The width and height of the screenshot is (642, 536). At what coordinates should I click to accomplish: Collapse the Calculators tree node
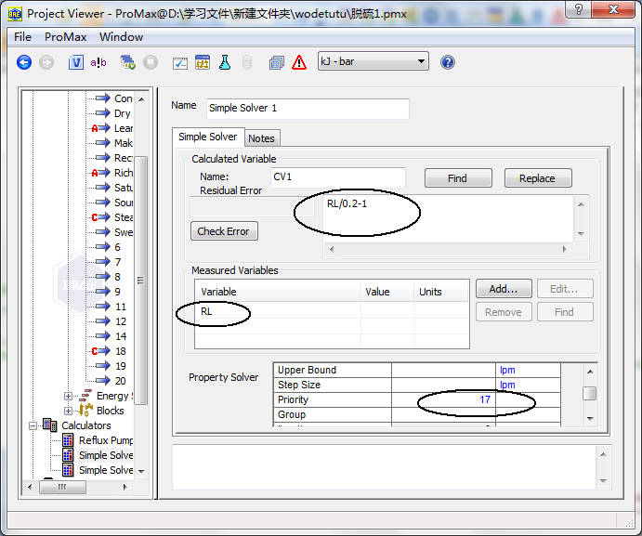click(33, 425)
